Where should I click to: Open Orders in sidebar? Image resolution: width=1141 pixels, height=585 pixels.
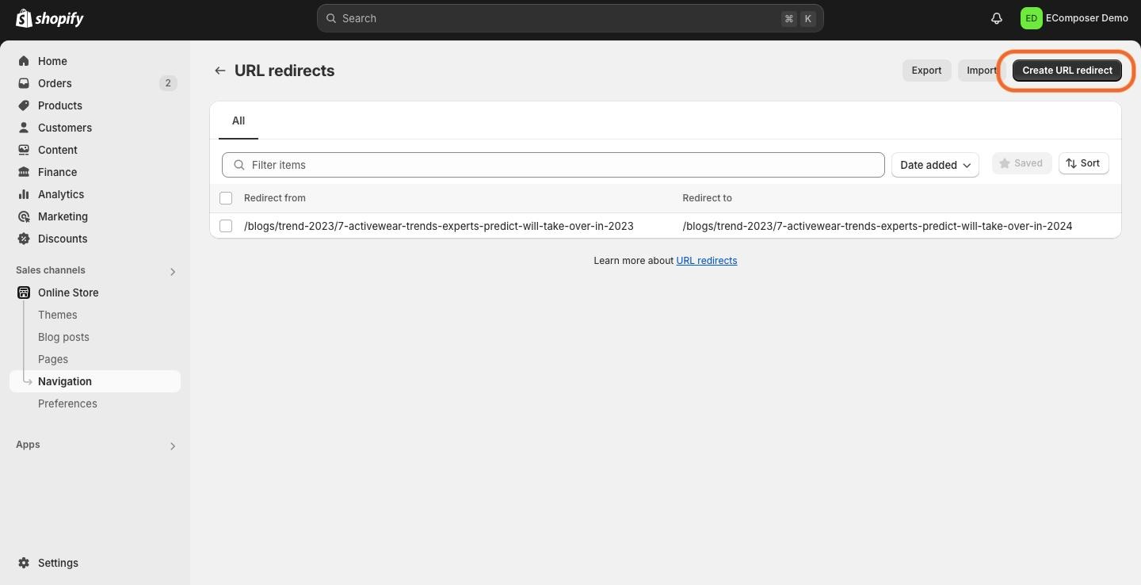click(55, 83)
